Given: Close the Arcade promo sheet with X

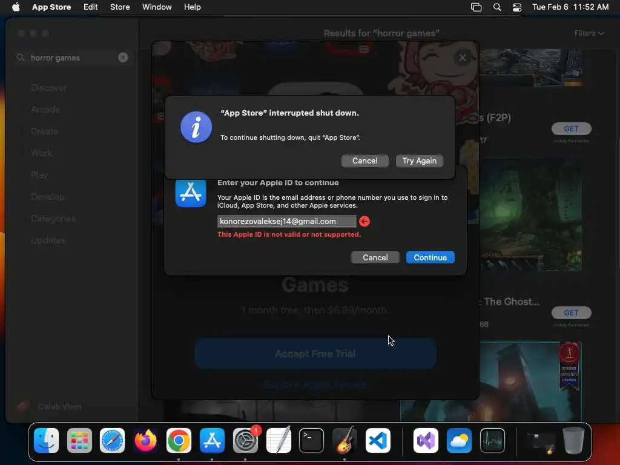Looking at the screenshot, I should 462,58.
